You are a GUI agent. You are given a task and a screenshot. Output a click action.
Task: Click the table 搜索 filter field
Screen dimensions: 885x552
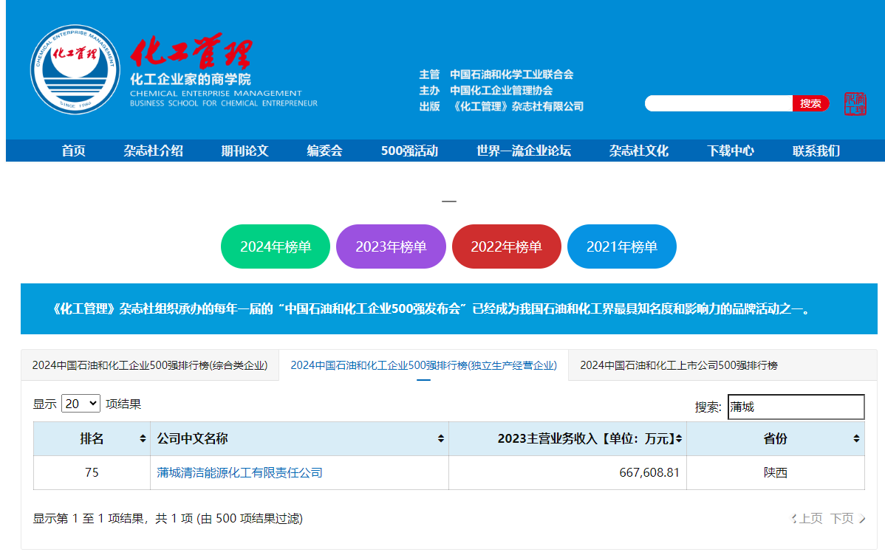click(x=796, y=407)
